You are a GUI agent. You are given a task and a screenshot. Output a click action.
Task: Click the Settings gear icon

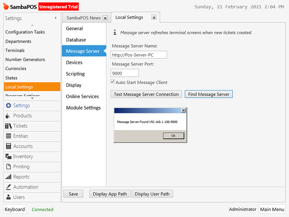coord(8,105)
